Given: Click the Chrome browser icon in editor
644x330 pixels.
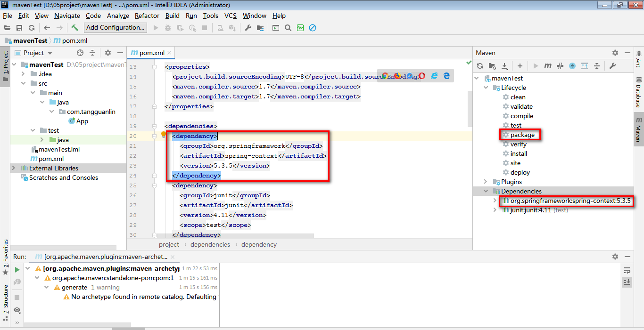Looking at the screenshot, I should (x=385, y=75).
